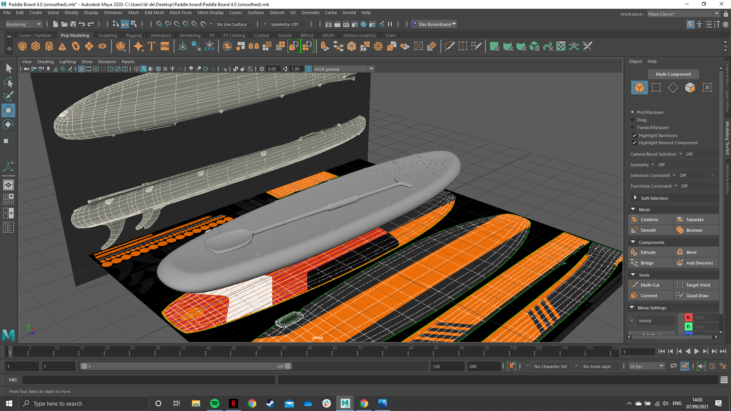Open the Mesh Tools menu

point(180,13)
